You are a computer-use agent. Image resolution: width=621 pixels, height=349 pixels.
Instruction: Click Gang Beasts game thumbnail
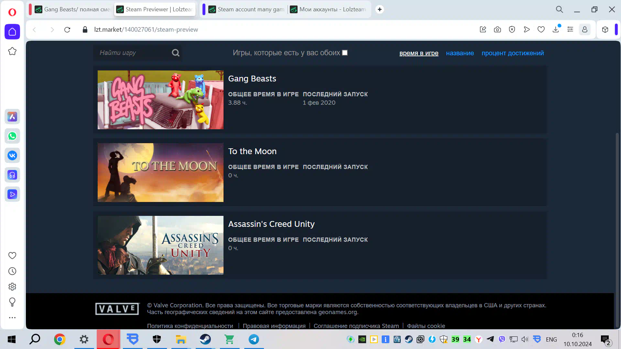[160, 100]
